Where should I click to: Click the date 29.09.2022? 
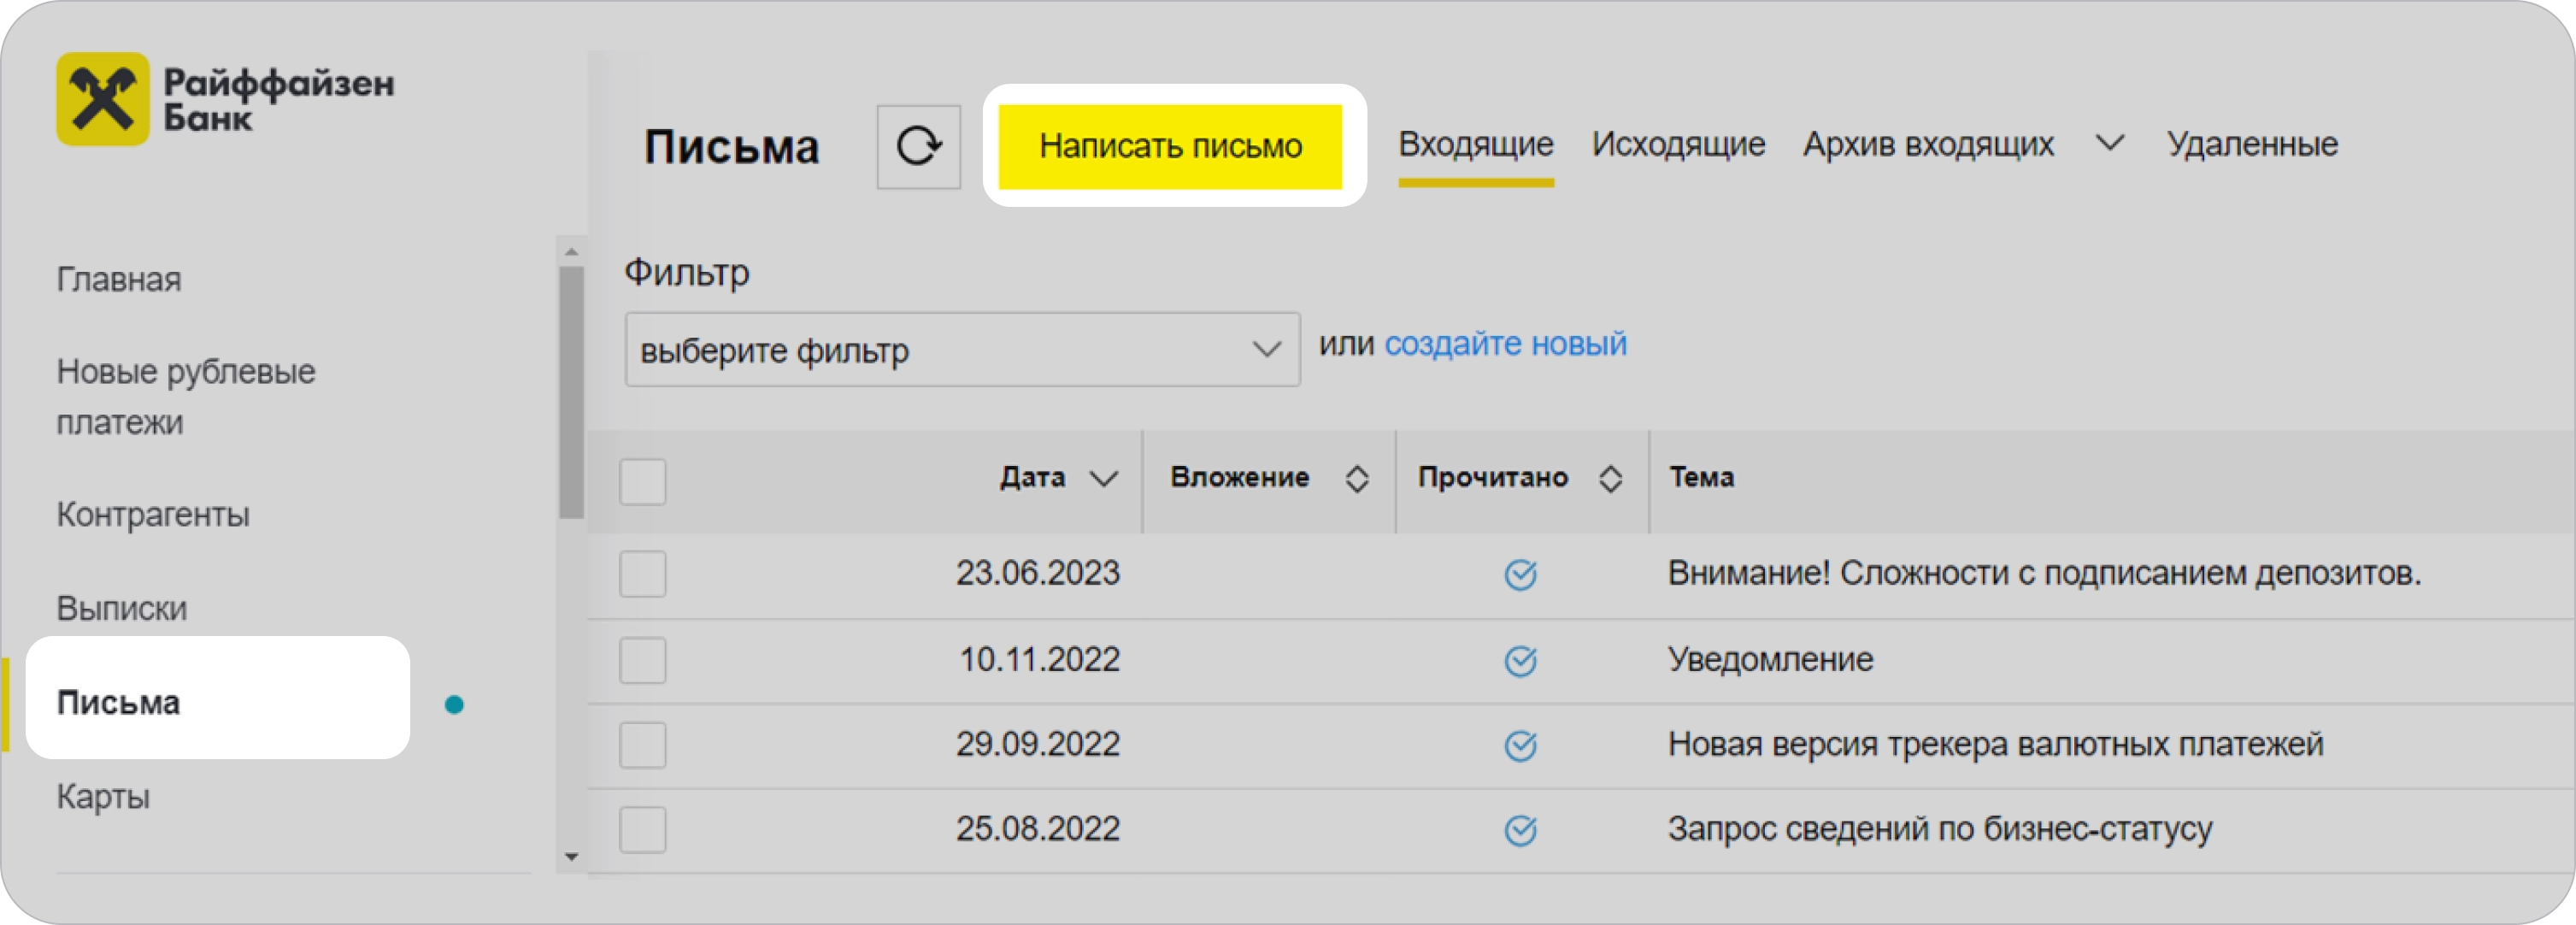(x=1037, y=744)
